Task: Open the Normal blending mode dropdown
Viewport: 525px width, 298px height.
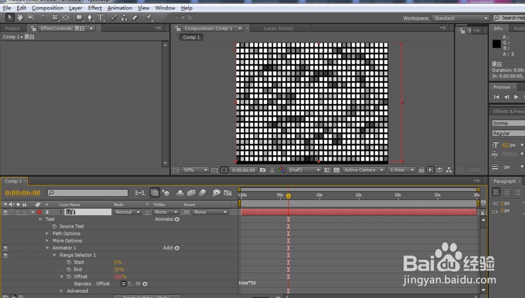Action: [127, 212]
